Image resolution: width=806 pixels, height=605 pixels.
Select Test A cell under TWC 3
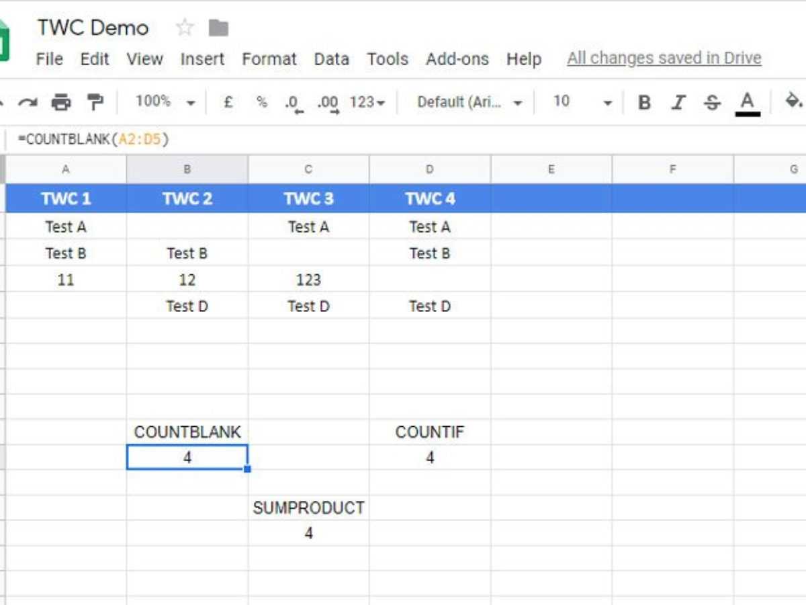308,227
